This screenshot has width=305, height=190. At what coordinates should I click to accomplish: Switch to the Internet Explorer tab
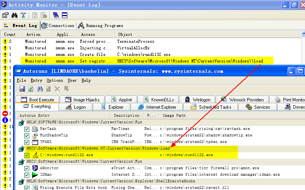coord(157,107)
